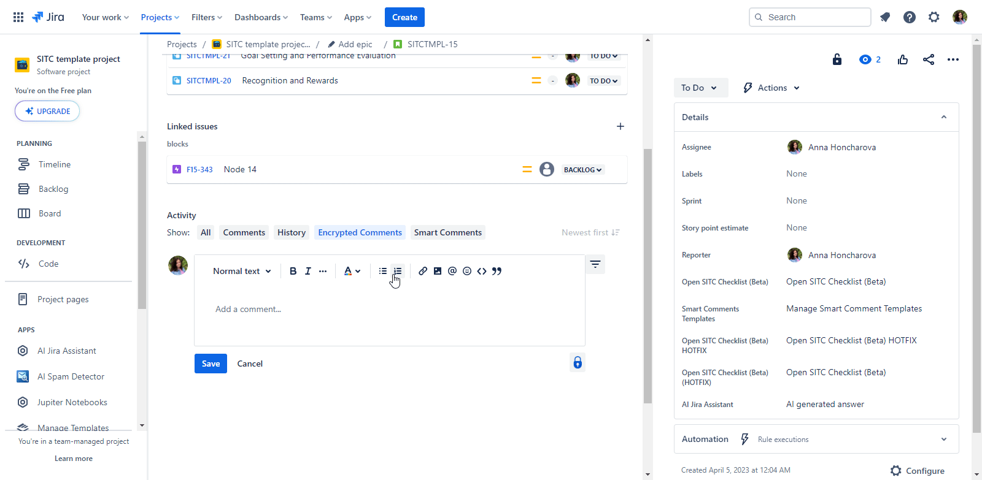Open the Filters menu
Viewport: 982px width, 480px height.
[207, 17]
